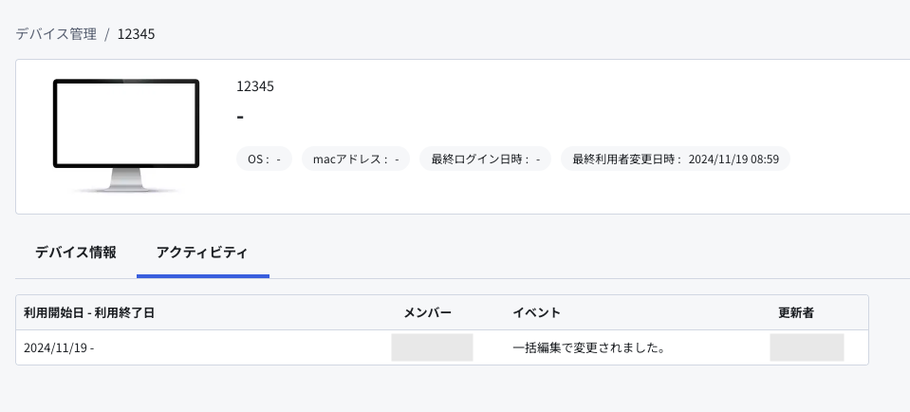Viewport: 910px width, 412px height.
Task: Click the redacted member cell in 2024/11/19 row
Action: click(432, 347)
